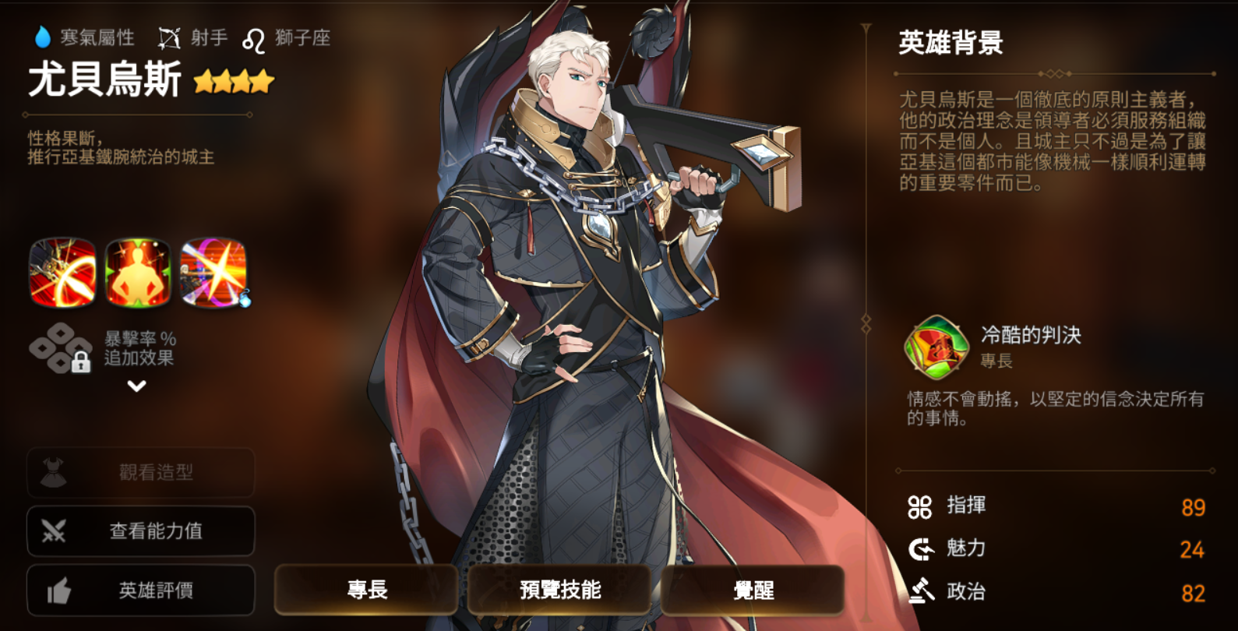The width and height of the screenshot is (1238, 631).
Task: Select the second skill icon with glowing figure
Action: pos(138,273)
